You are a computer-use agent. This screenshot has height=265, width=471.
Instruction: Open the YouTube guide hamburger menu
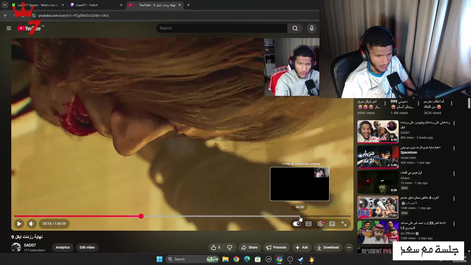pos(9,28)
